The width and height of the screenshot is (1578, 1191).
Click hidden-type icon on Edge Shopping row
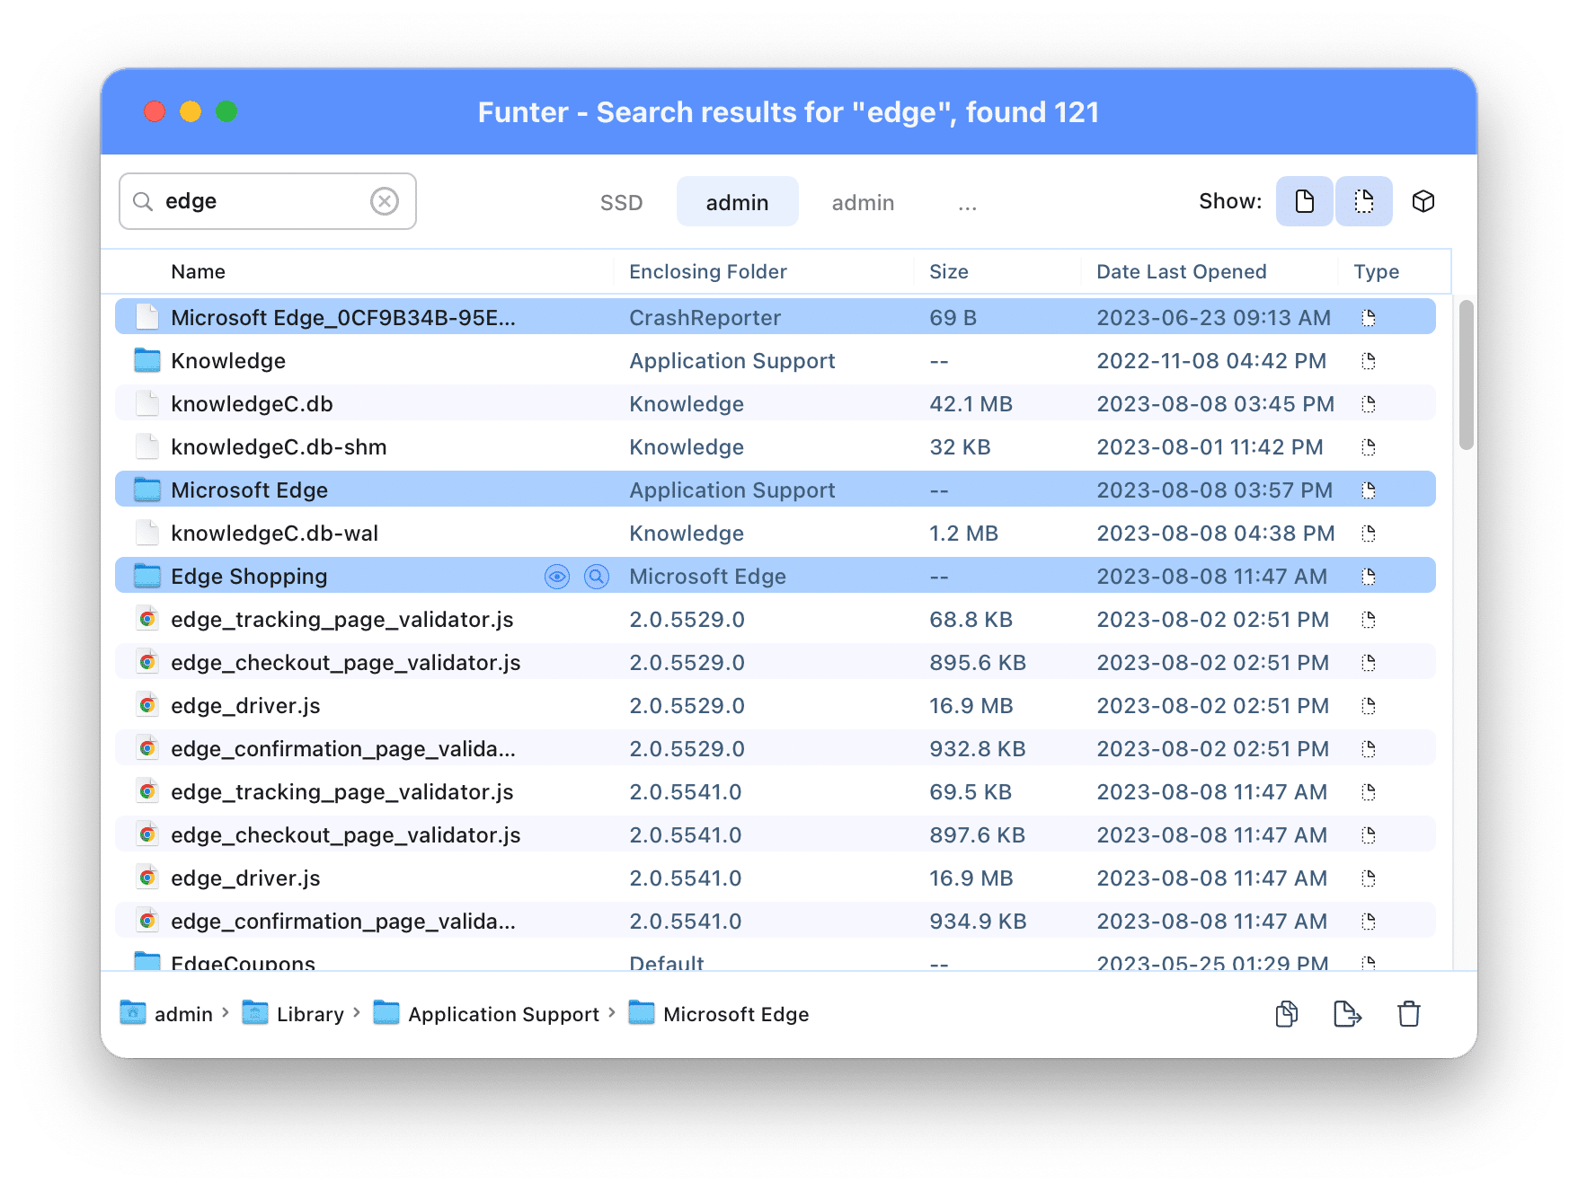[1369, 577]
